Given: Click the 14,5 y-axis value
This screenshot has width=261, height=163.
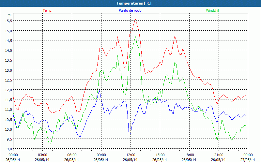Looking at the screenshot, I should pyautogui.click(x=9, y=40).
